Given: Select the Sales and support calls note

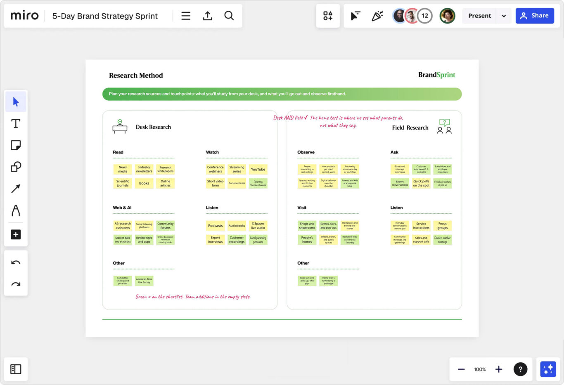Looking at the screenshot, I should pyautogui.click(x=421, y=240).
